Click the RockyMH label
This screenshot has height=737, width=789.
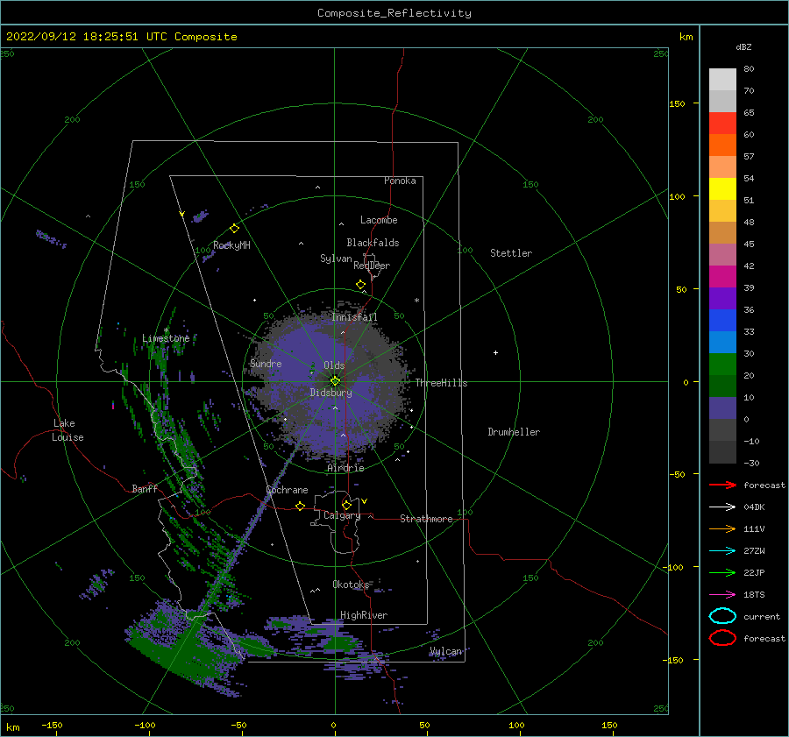point(231,245)
